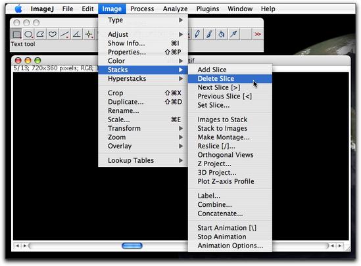Select the Freehand selection tool
Image resolution: width=361 pixels, height=266 pixels.
(53, 34)
